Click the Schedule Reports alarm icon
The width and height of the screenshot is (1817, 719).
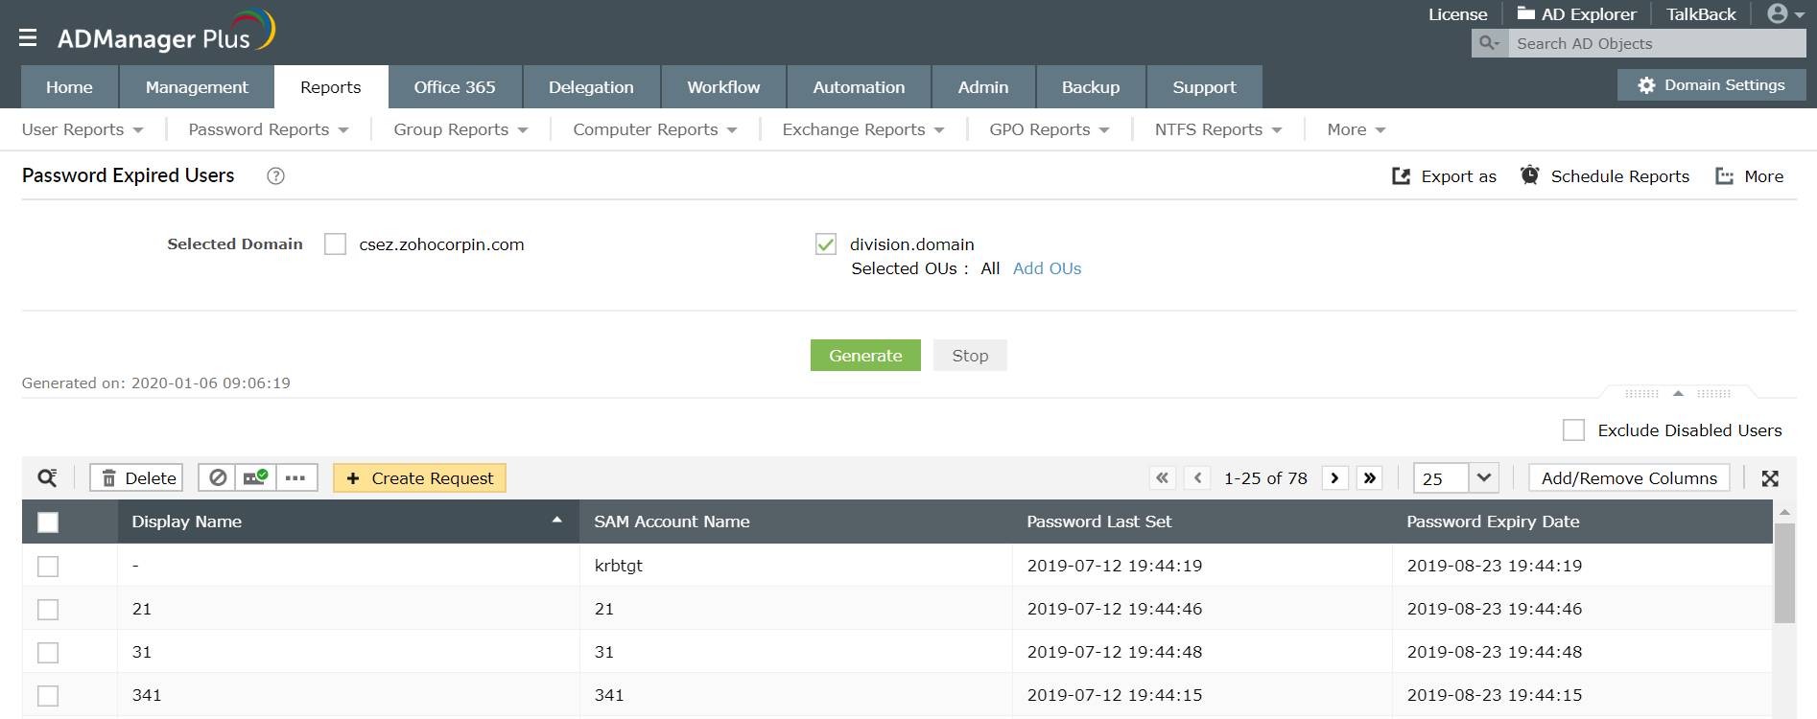1530,175
